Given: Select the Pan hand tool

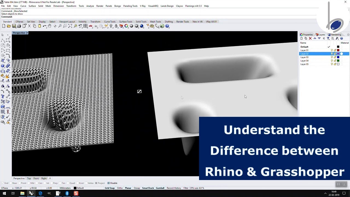Looking at the screenshot, I should pyautogui.click(x=49, y=26).
